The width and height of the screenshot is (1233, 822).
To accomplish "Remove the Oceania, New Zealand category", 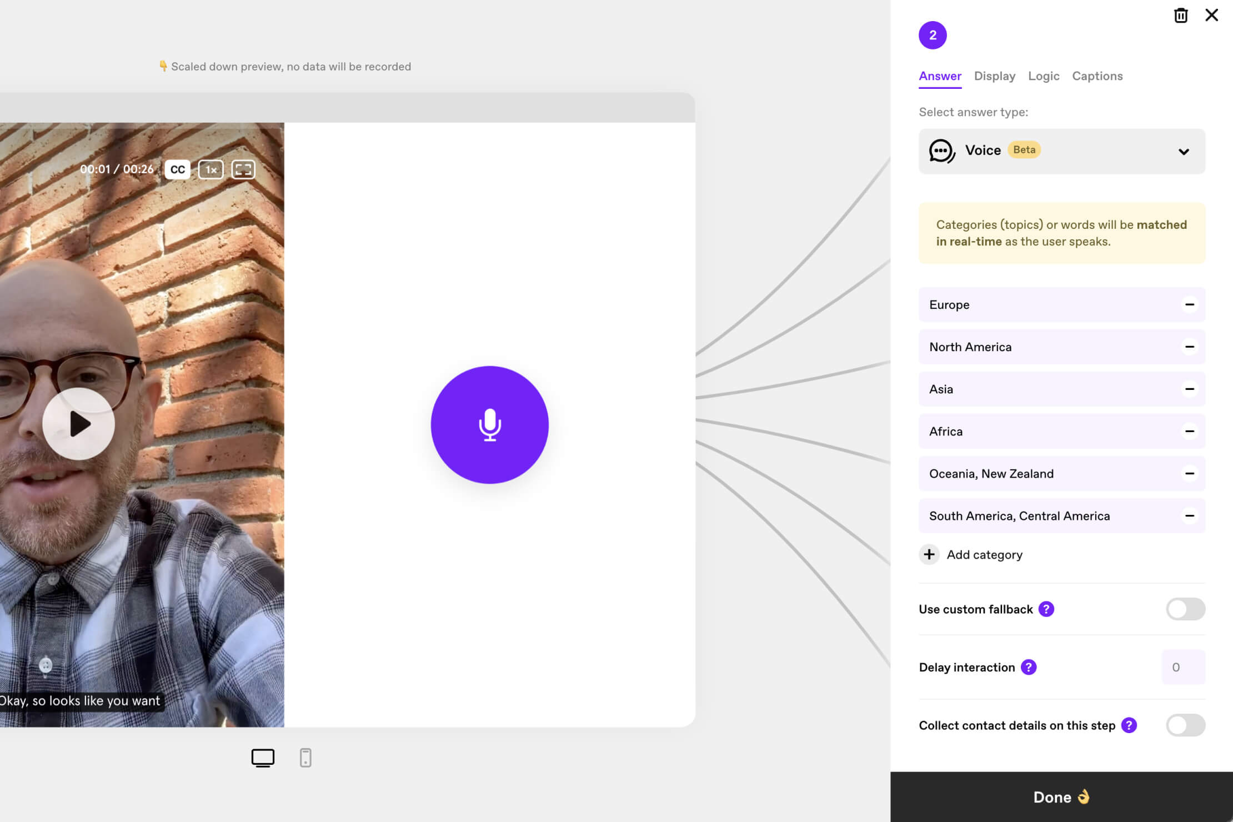I will (1189, 473).
